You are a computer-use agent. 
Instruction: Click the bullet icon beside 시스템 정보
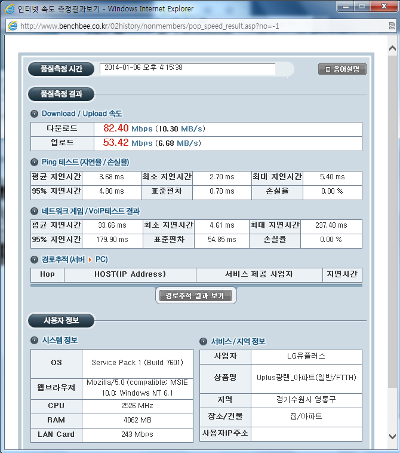pyautogui.click(x=35, y=340)
